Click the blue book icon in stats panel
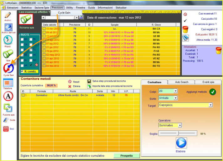Viewport: 223px width, 161px height. [186, 38]
